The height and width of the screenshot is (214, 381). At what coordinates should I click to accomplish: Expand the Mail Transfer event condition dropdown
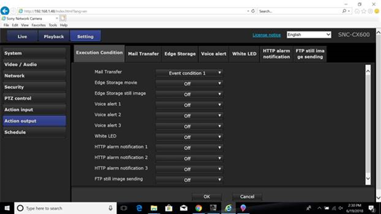(189, 73)
